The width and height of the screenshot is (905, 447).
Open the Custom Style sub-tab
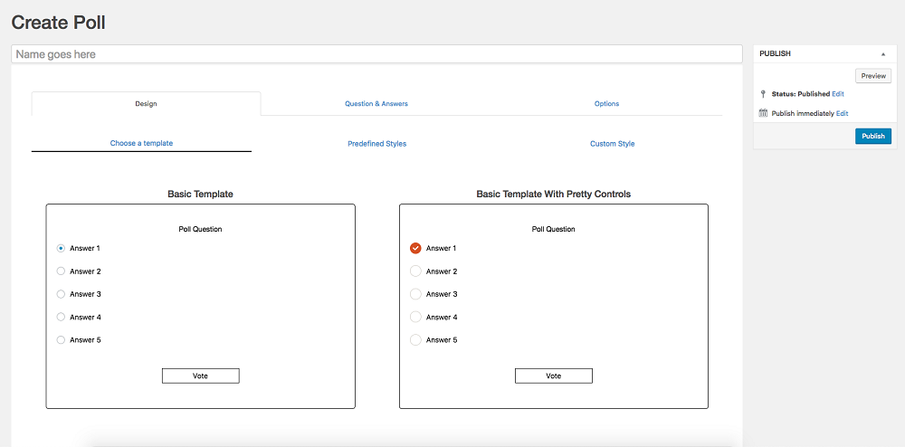pos(613,144)
